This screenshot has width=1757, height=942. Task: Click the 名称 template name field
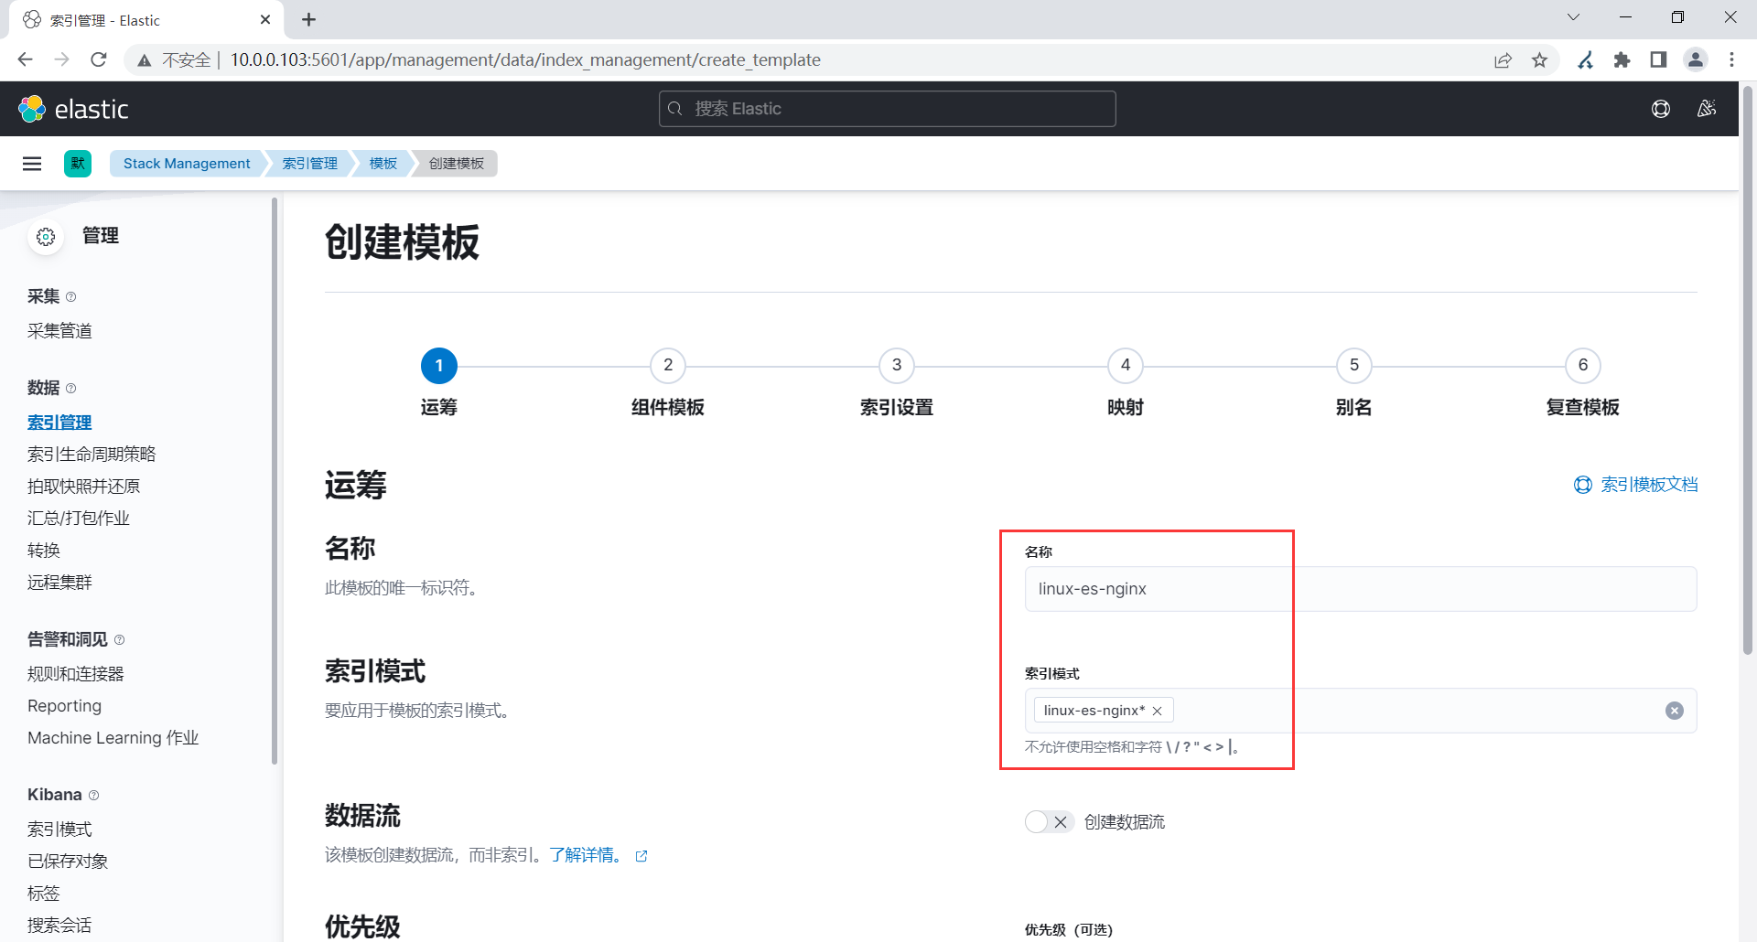click(x=1361, y=589)
